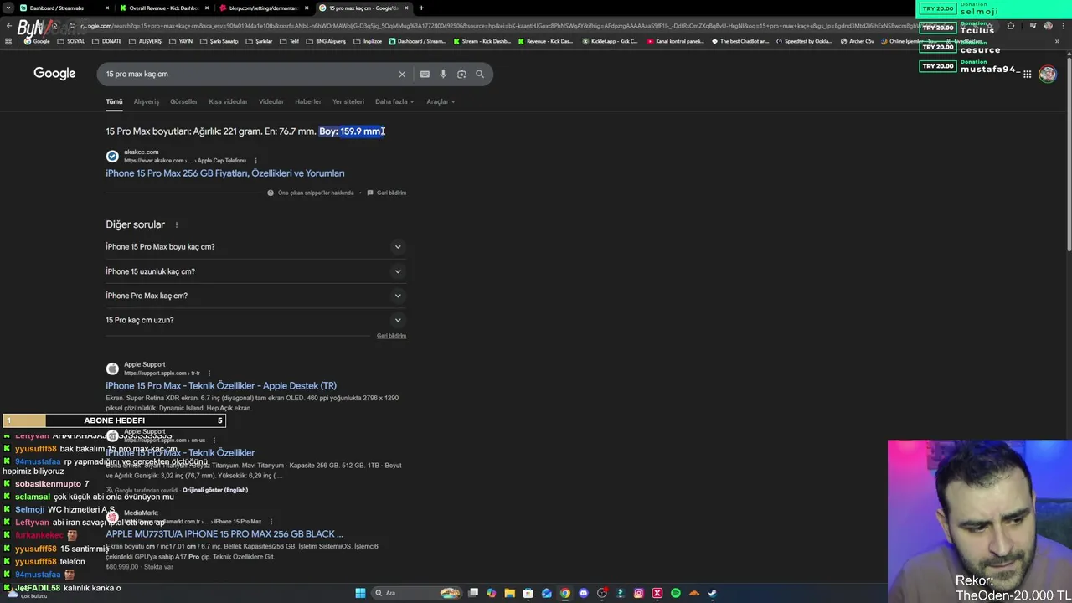
Task: Expand 'iPhone 15 uzunluk kaç cm?' question
Action: point(255,271)
